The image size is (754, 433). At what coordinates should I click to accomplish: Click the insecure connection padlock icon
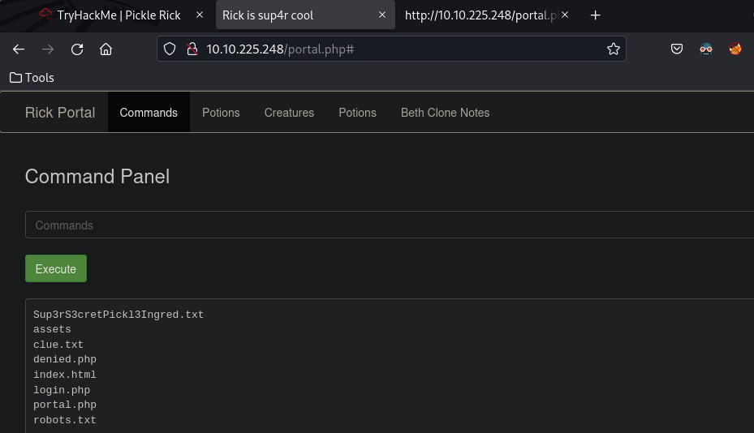click(x=192, y=49)
